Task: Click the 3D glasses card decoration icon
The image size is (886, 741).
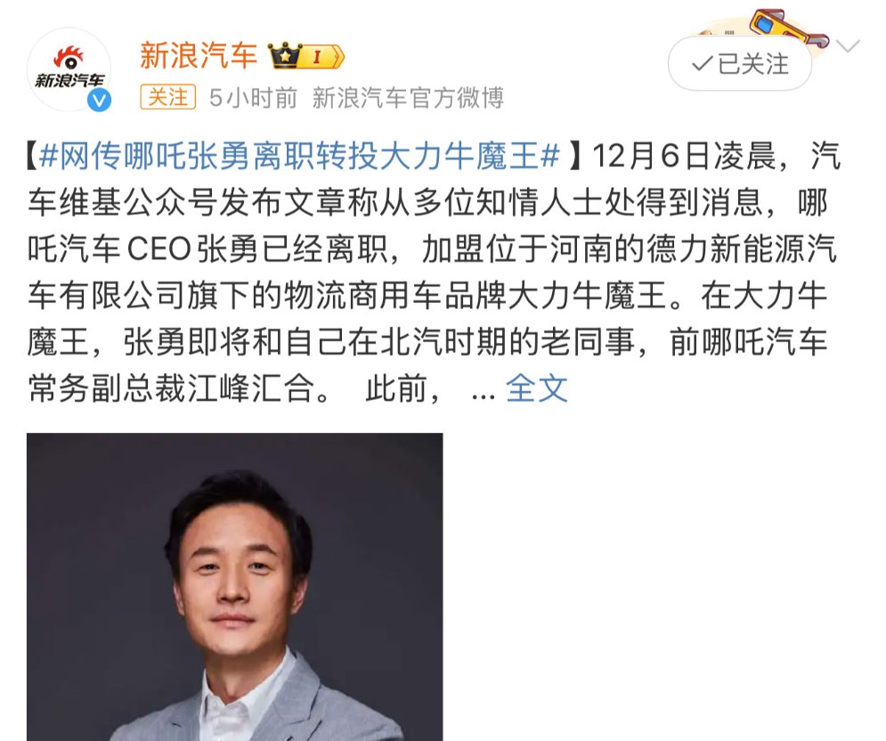Action: 788,28
